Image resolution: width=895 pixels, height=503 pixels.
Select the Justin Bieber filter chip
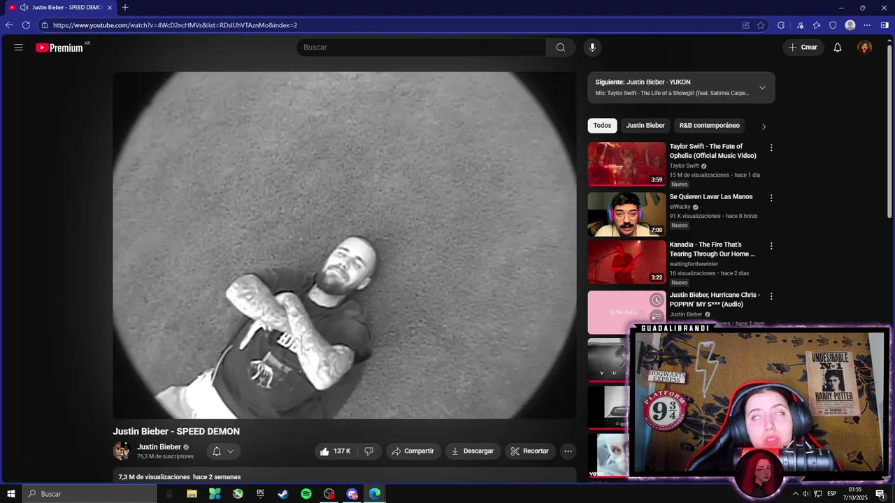[645, 126]
